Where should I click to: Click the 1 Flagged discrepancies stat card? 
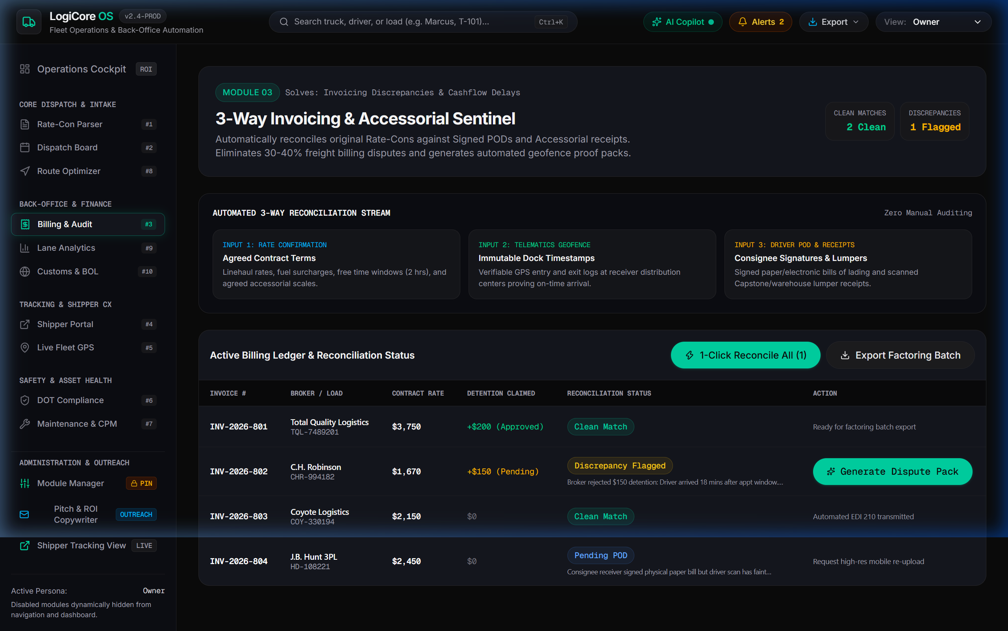(x=934, y=121)
